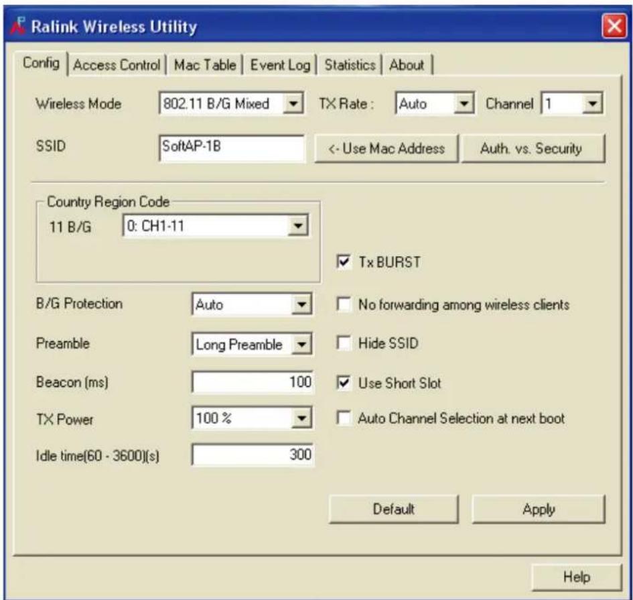Click the 'B/G Protection' label
Viewport: 633px width, 600px height.
79,304
